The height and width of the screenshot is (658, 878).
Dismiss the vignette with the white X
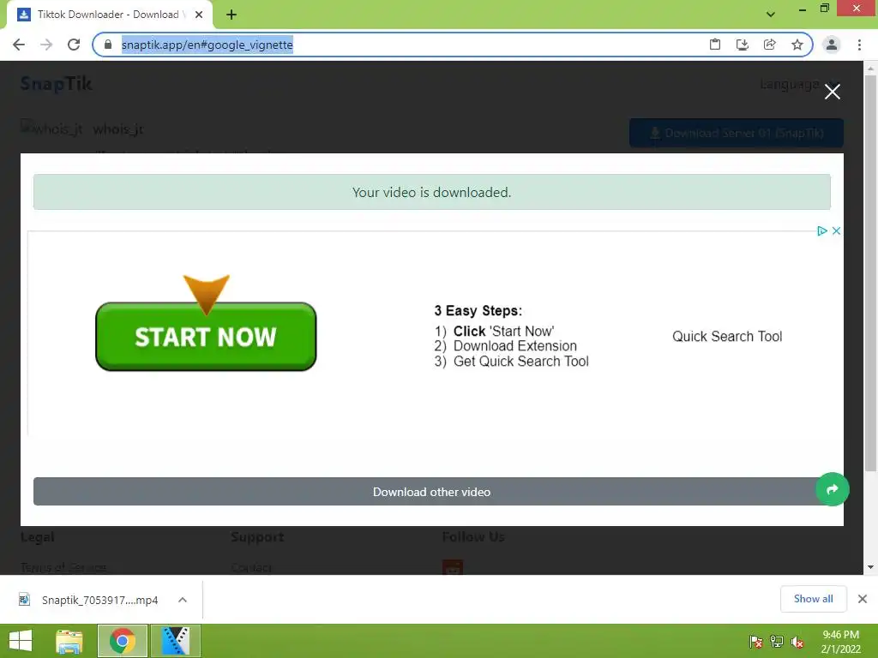click(832, 92)
